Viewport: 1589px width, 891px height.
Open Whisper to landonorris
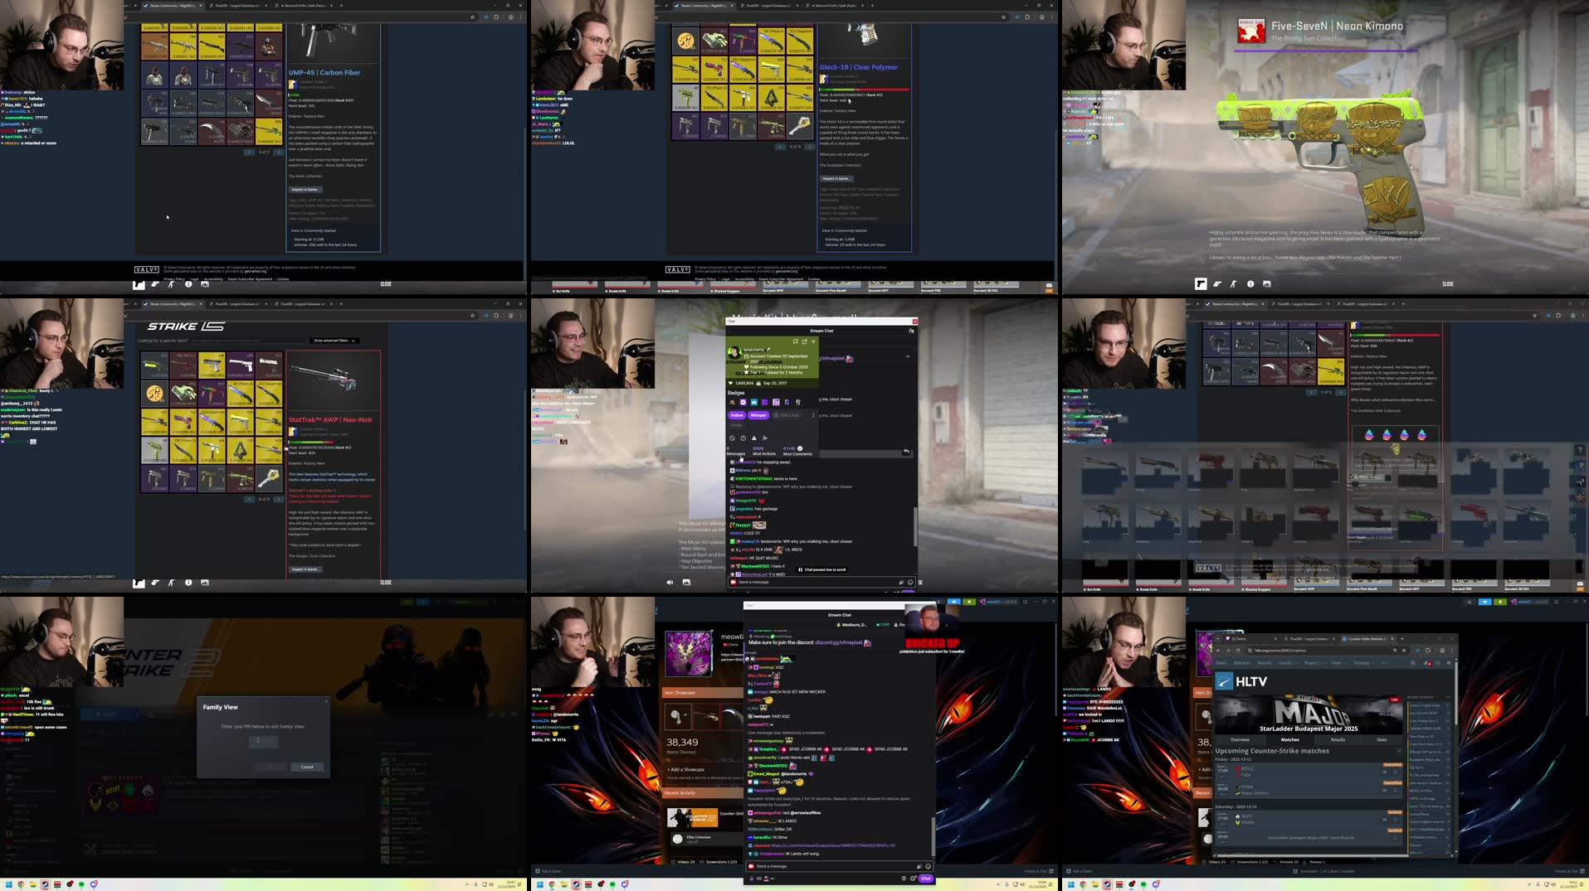(758, 415)
